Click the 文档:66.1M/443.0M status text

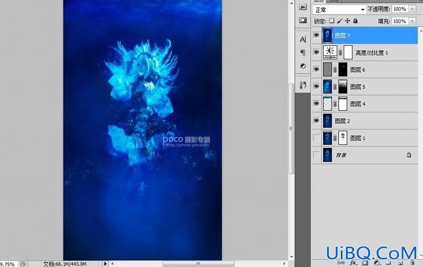(65, 264)
